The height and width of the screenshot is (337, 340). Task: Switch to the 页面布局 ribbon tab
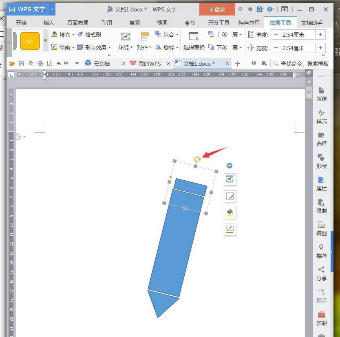(77, 23)
